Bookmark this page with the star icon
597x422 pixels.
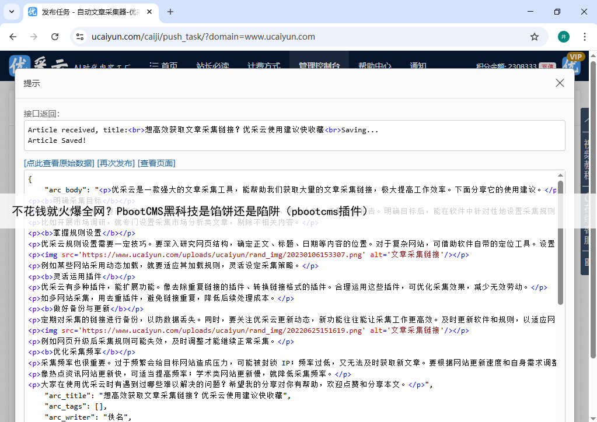click(x=534, y=37)
